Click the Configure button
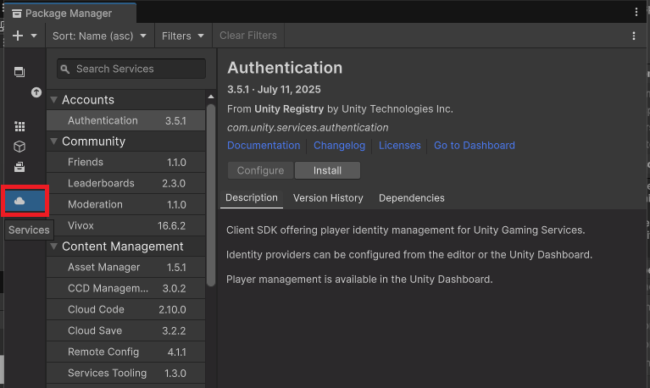The image size is (650, 388). point(260,170)
